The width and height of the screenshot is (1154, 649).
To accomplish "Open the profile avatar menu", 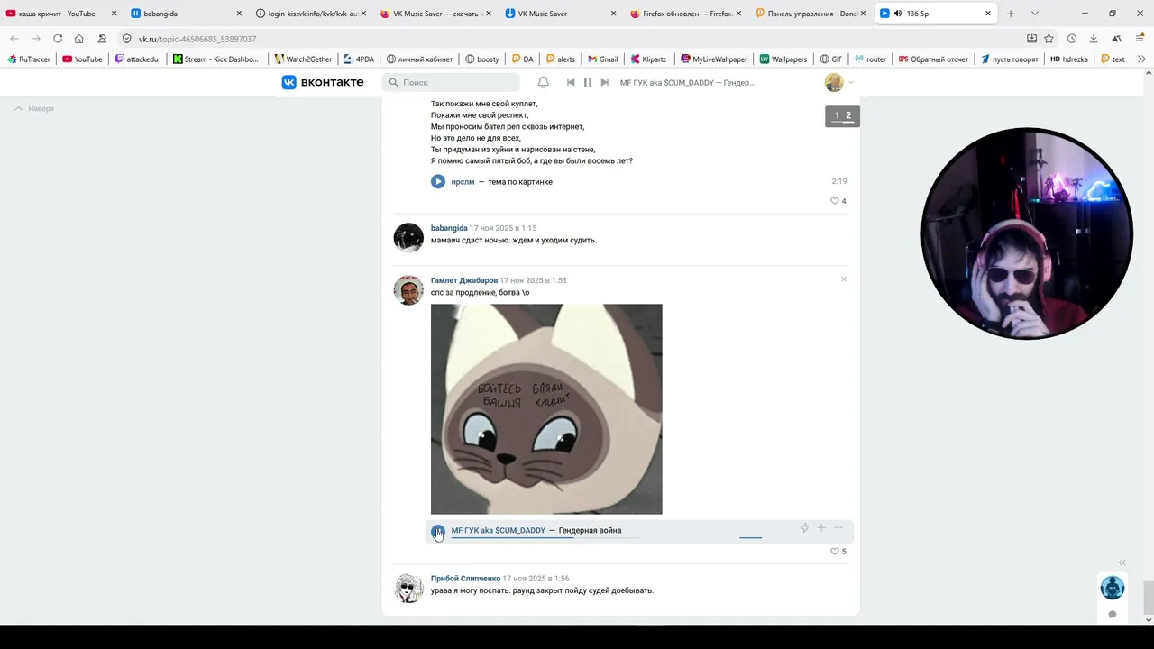I will [x=839, y=82].
